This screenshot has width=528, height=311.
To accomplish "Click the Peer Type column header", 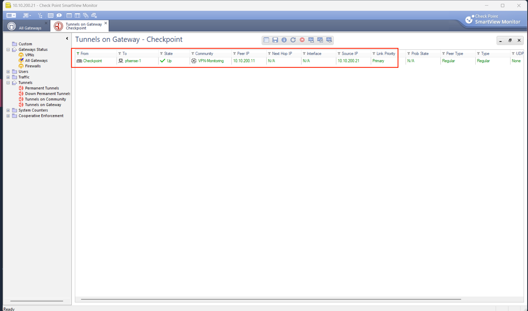I will point(458,54).
